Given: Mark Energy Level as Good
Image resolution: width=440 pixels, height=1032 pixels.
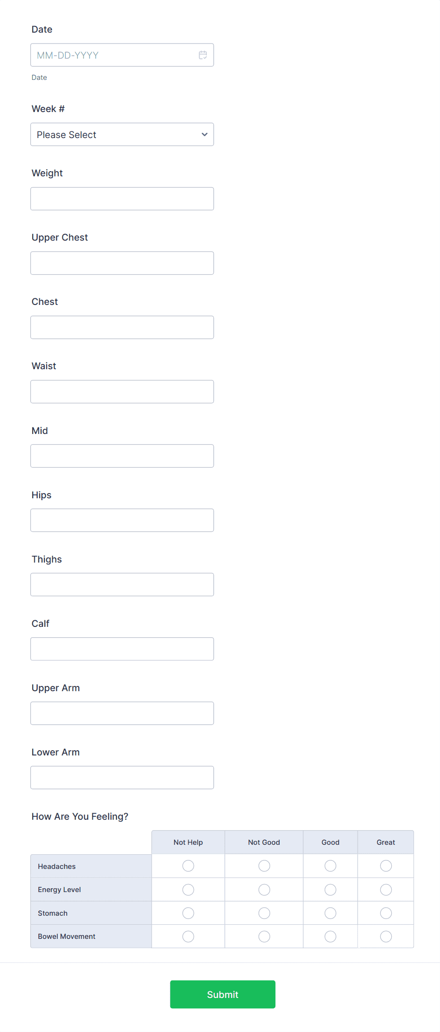Looking at the screenshot, I should (x=330, y=889).
